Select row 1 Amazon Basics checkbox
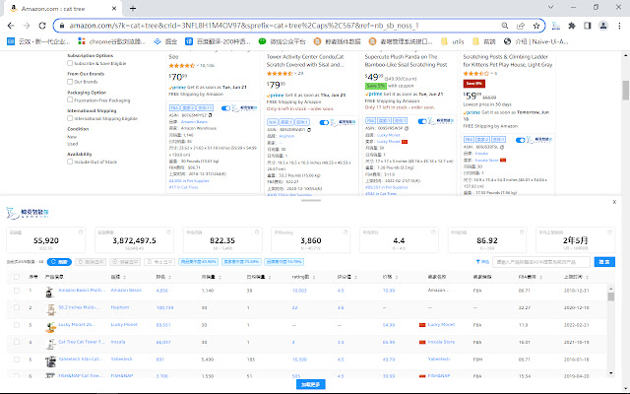This screenshot has height=394, width=630. [17, 291]
